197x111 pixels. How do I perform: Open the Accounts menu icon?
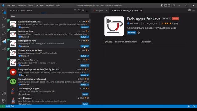[4, 93]
